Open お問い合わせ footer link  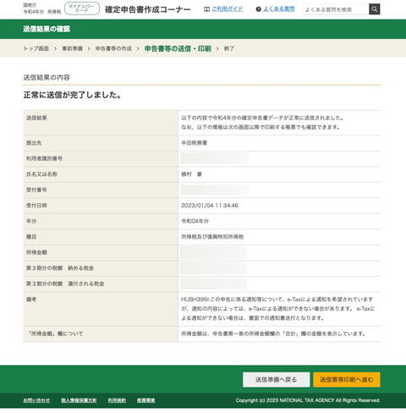pos(36,400)
